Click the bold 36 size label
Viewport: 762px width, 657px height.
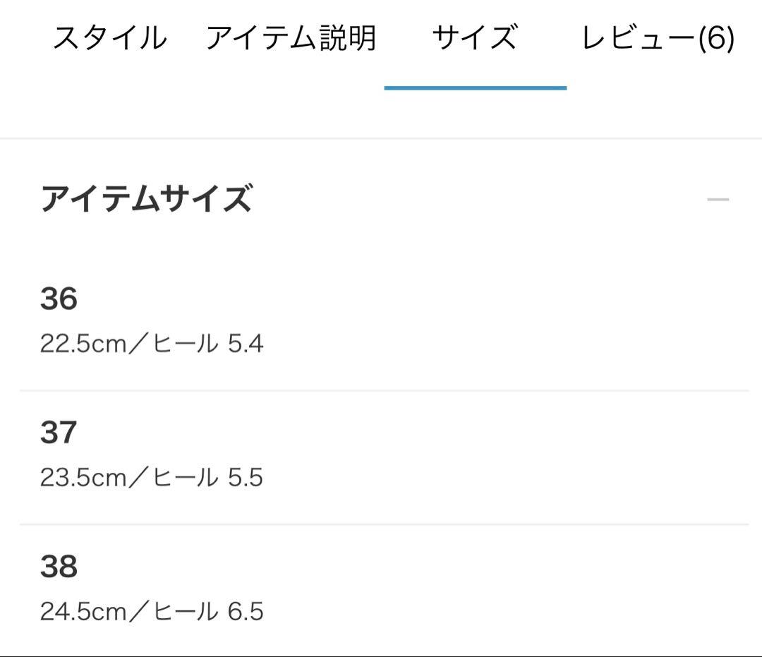[57, 299]
